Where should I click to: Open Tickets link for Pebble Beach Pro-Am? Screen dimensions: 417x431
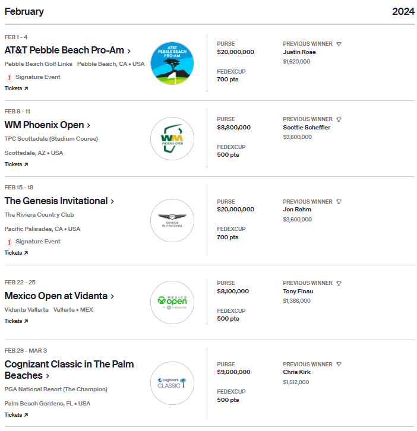[16, 88]
